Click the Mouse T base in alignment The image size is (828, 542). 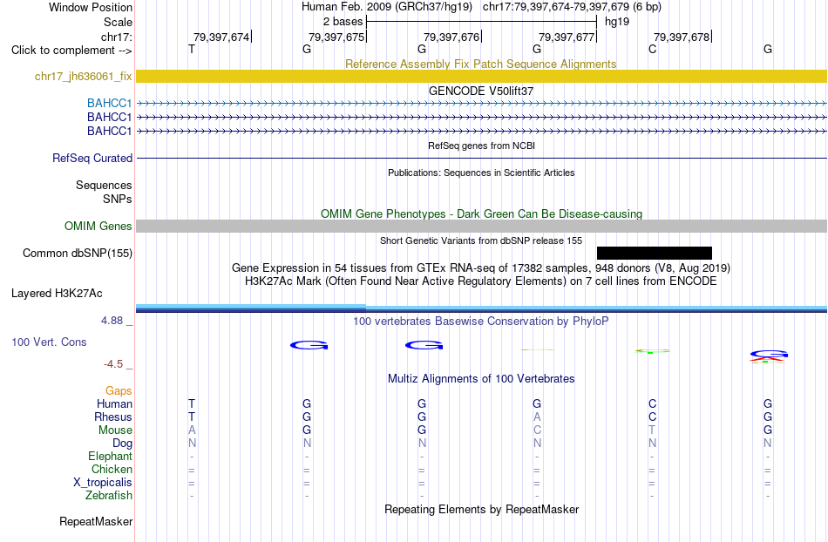[x=653, y=430]
